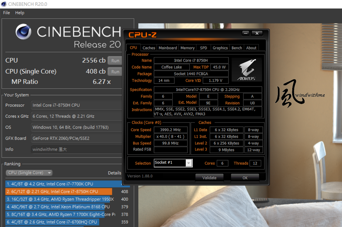Open the Help menu in Cinebench
This screenshot has height=227, width=342.
20,13
